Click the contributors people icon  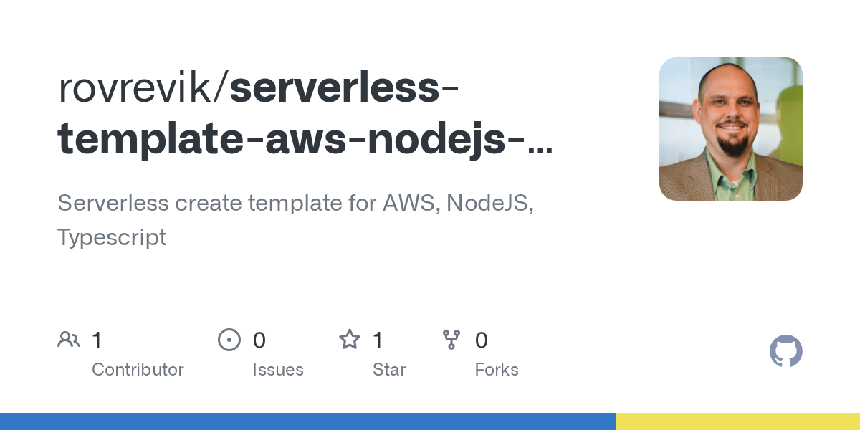click(x=69, y=340)
